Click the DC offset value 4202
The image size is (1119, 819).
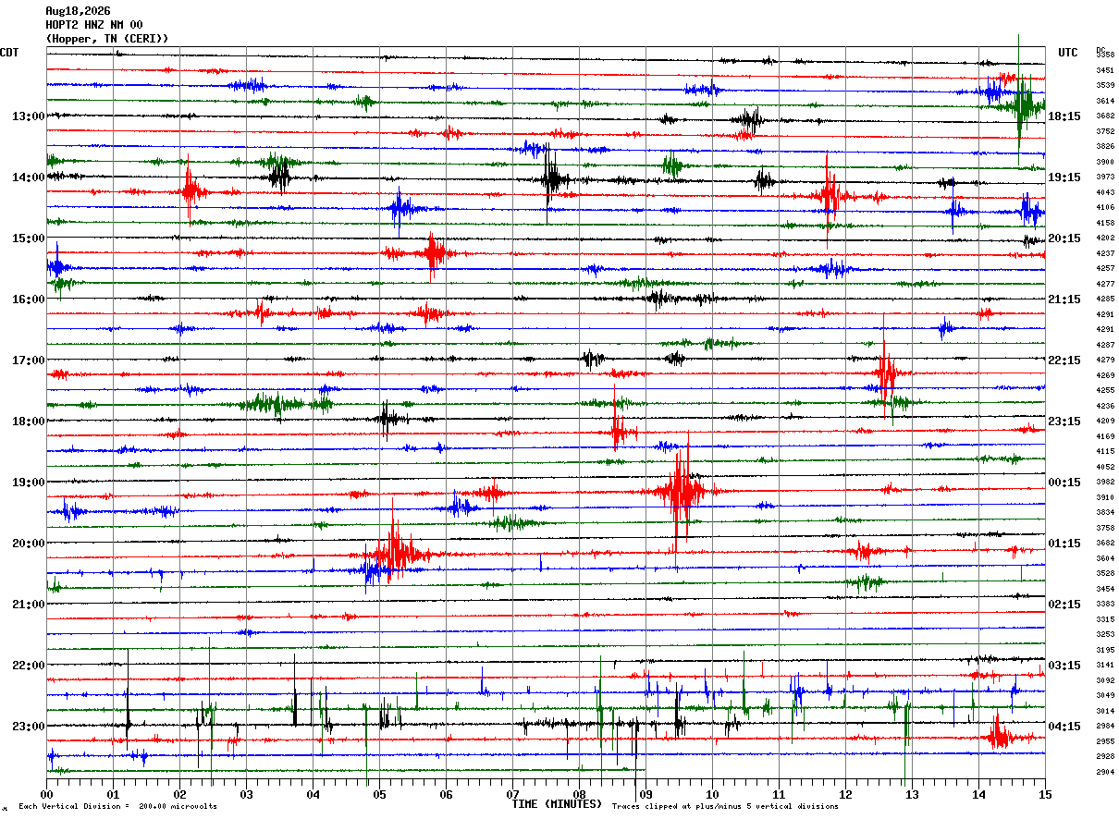[1105, 238]
